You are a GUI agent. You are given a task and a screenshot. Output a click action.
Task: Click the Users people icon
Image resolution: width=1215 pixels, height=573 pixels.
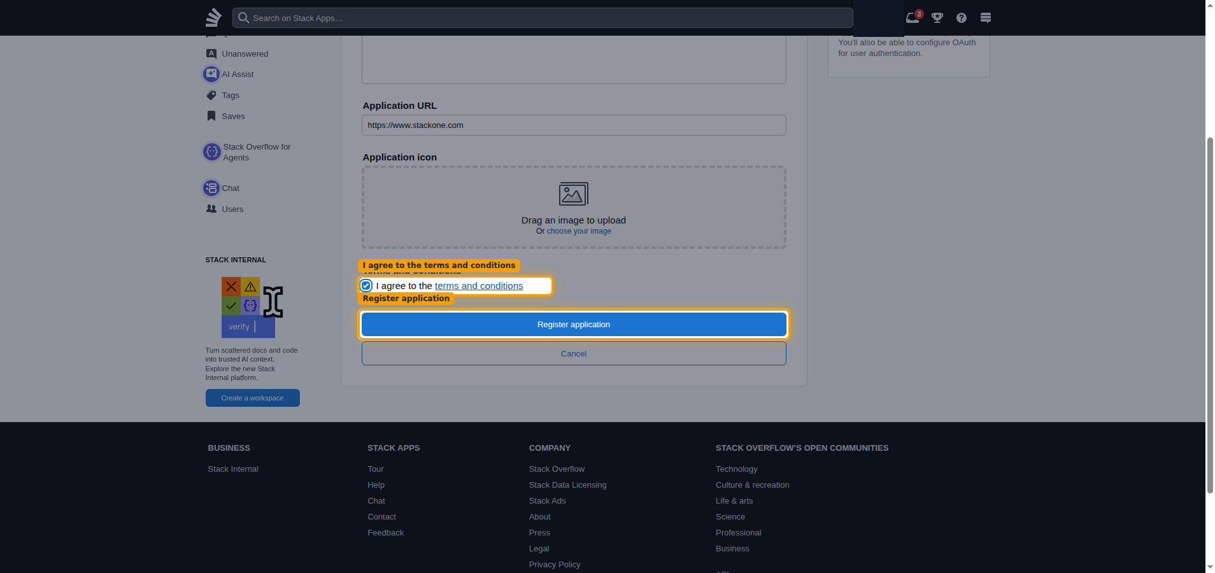tap(211, 209)
